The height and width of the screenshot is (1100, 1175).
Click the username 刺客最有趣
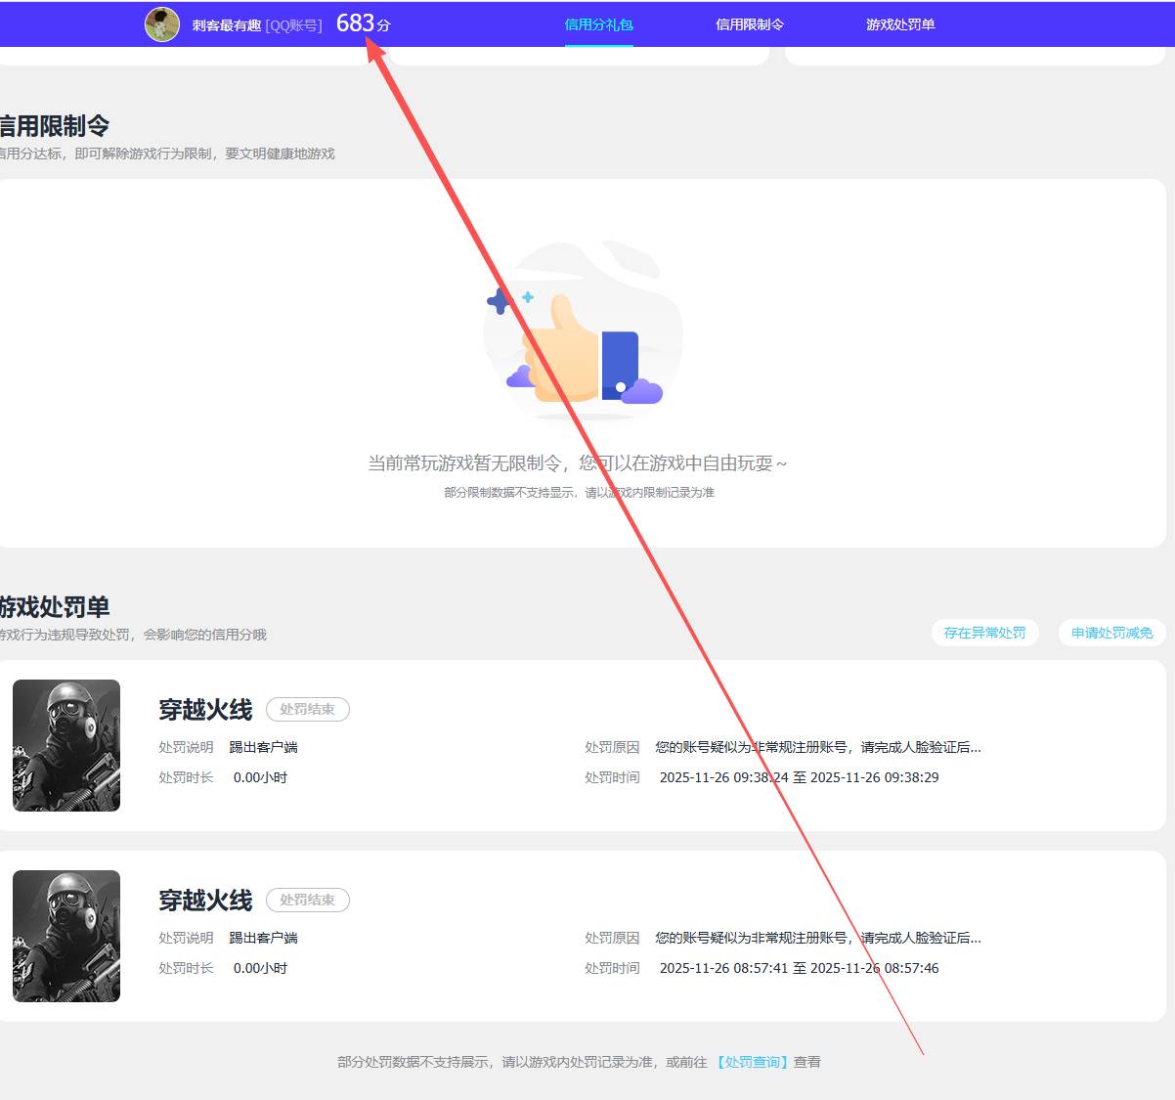click(x=227, y=25)
